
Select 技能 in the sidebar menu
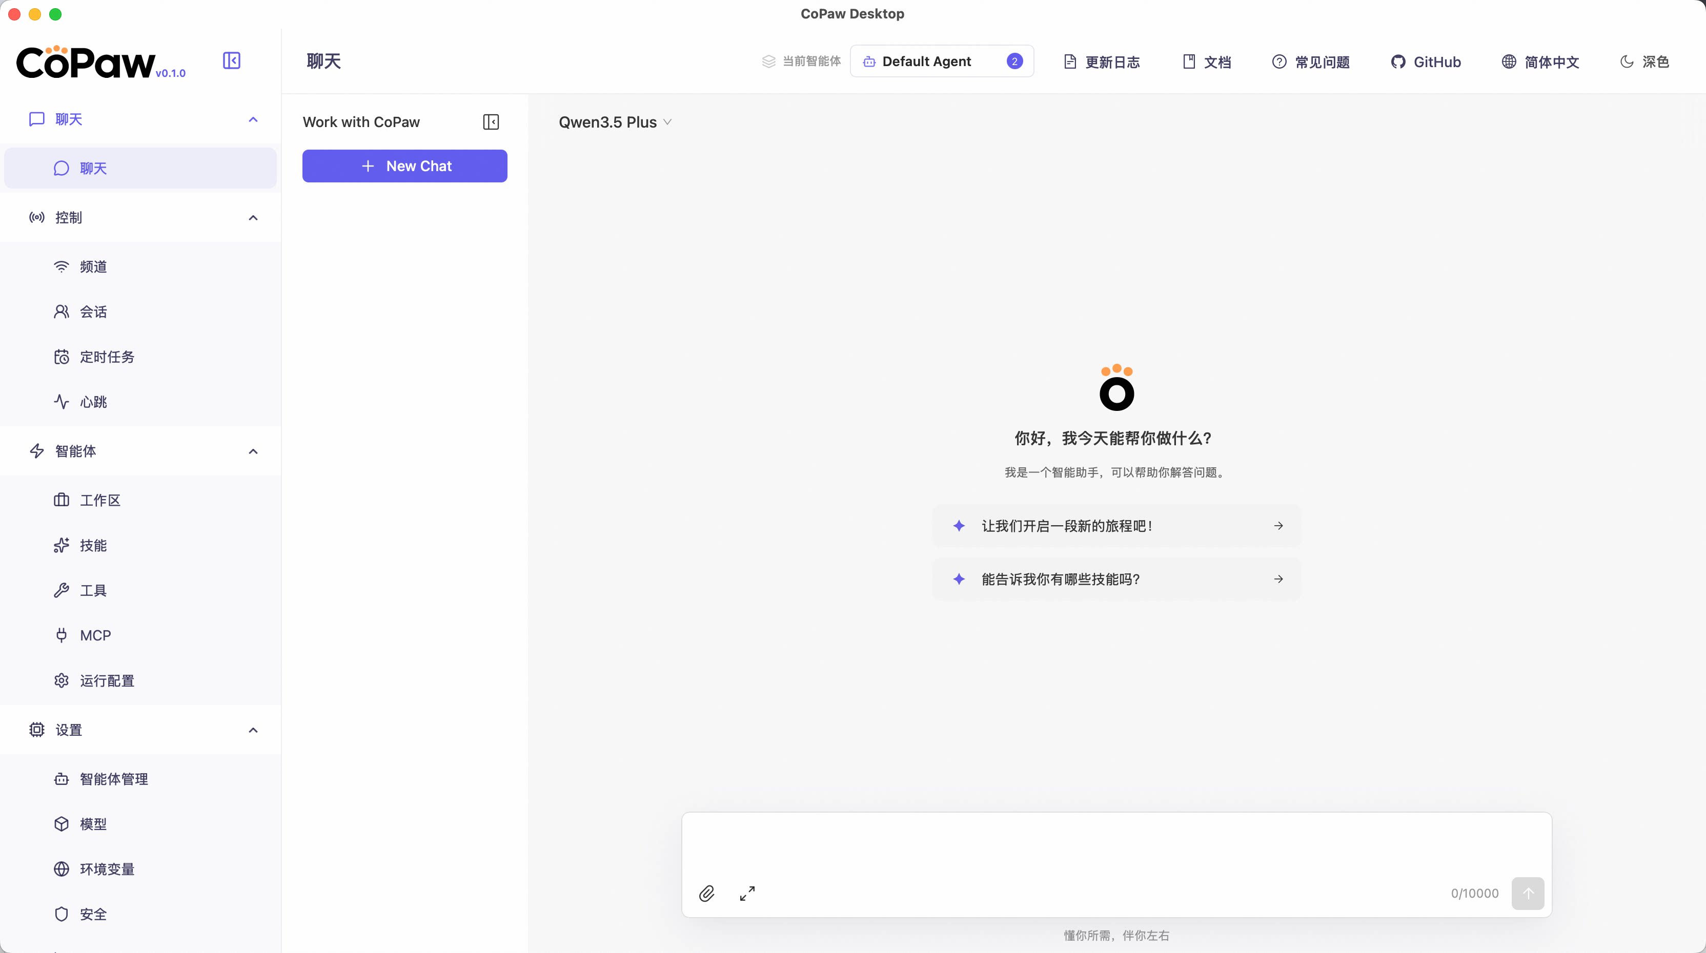point(93,545)
